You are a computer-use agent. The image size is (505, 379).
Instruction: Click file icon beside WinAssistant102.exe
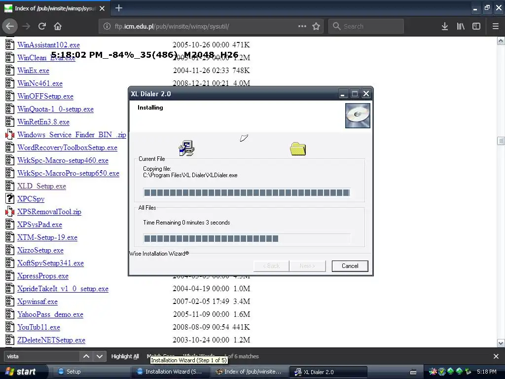pos(10,44)
